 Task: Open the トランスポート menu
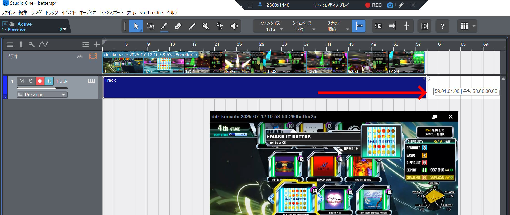[111, 12]
